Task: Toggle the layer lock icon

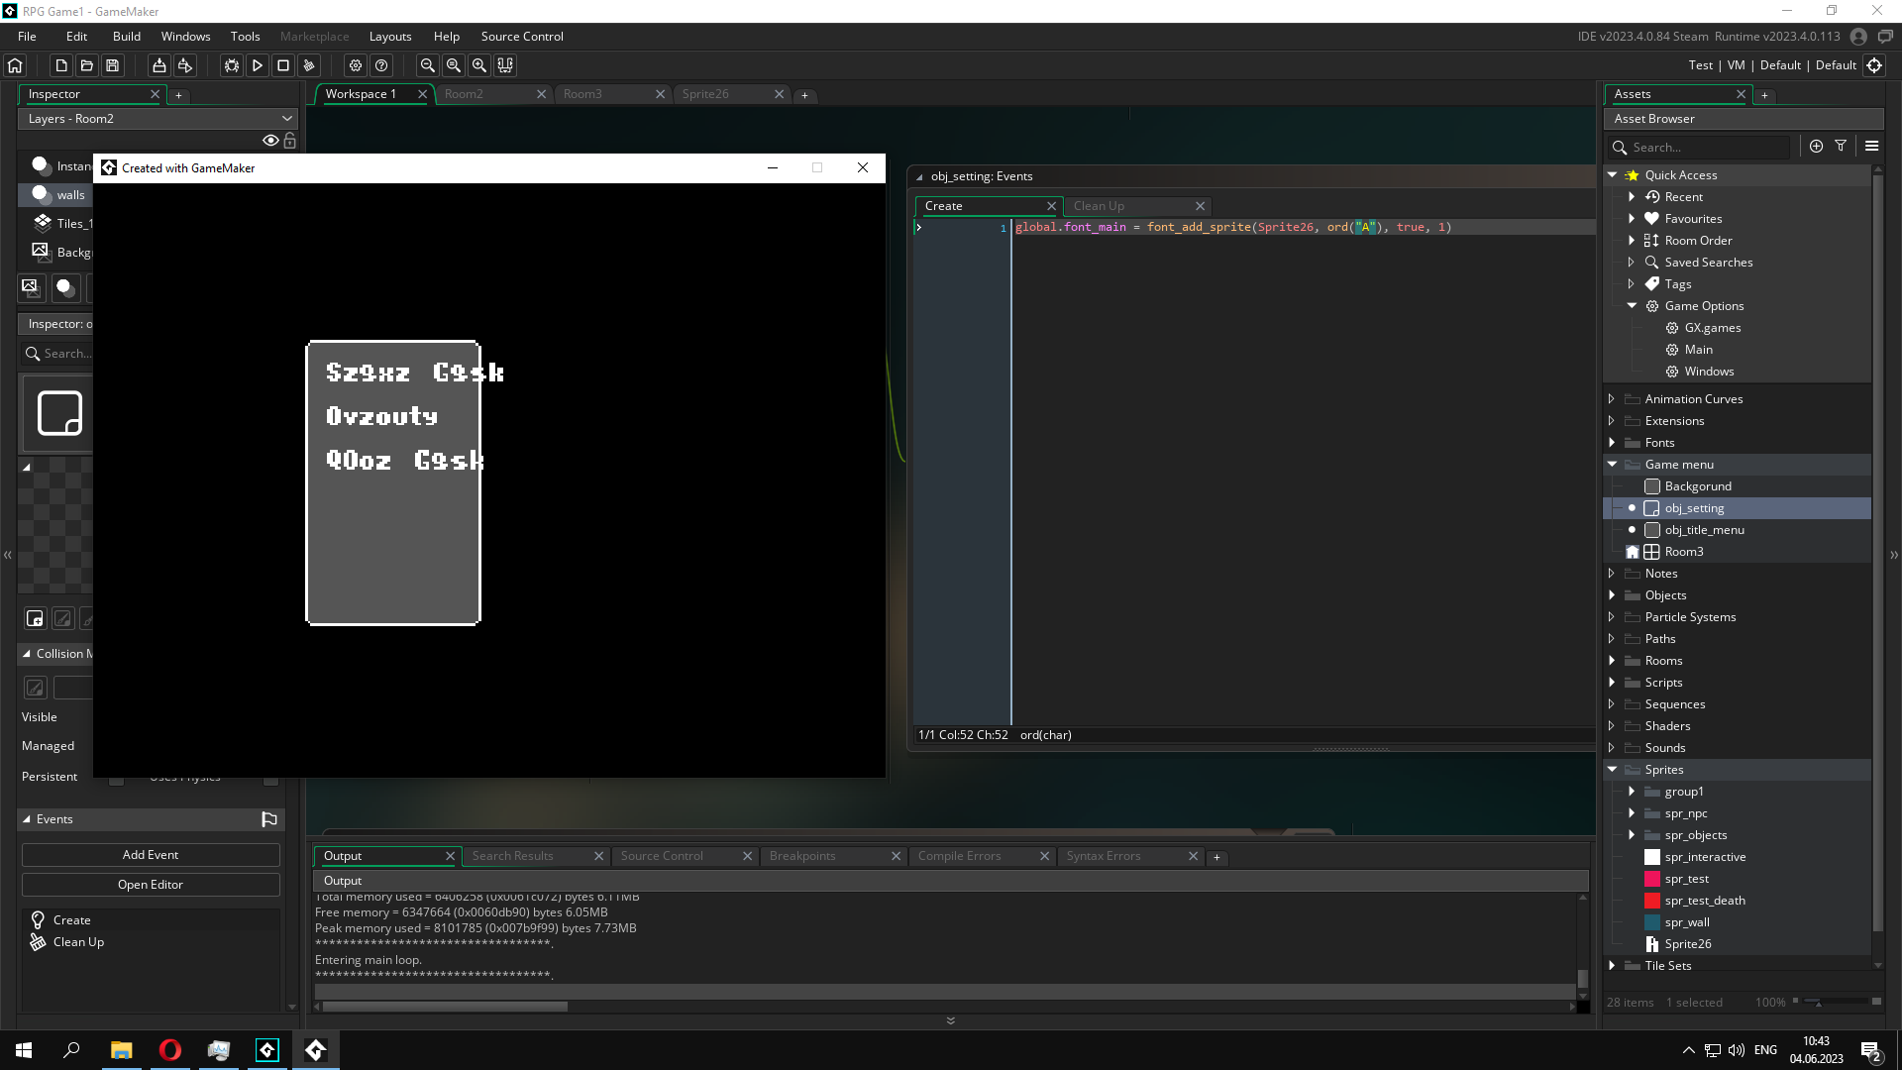Action: 290,141
